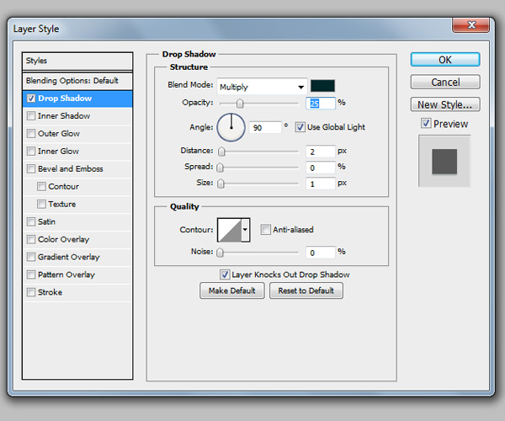Click the Cancel button
The width and height of the screenshot is (505, 421).
click(445, 83)
